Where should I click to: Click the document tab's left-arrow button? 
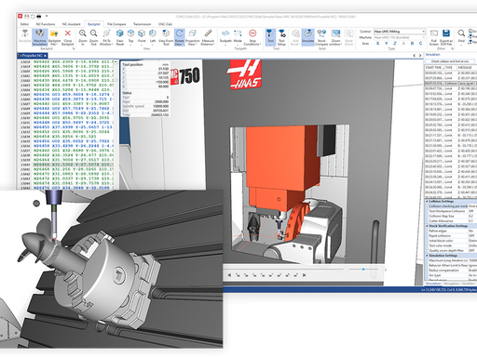tap(414, 56)
